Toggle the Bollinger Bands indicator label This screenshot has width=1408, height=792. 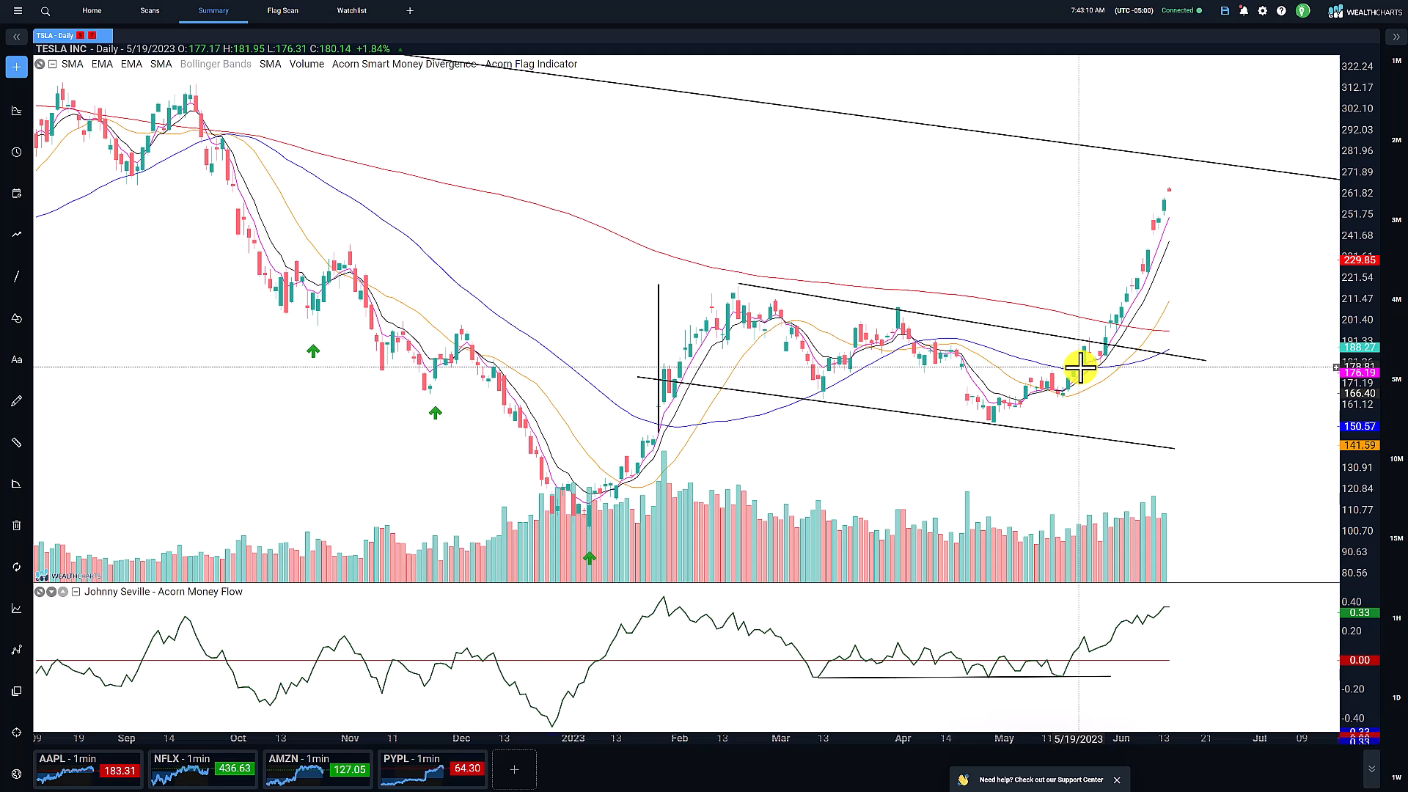pos(216,65)
